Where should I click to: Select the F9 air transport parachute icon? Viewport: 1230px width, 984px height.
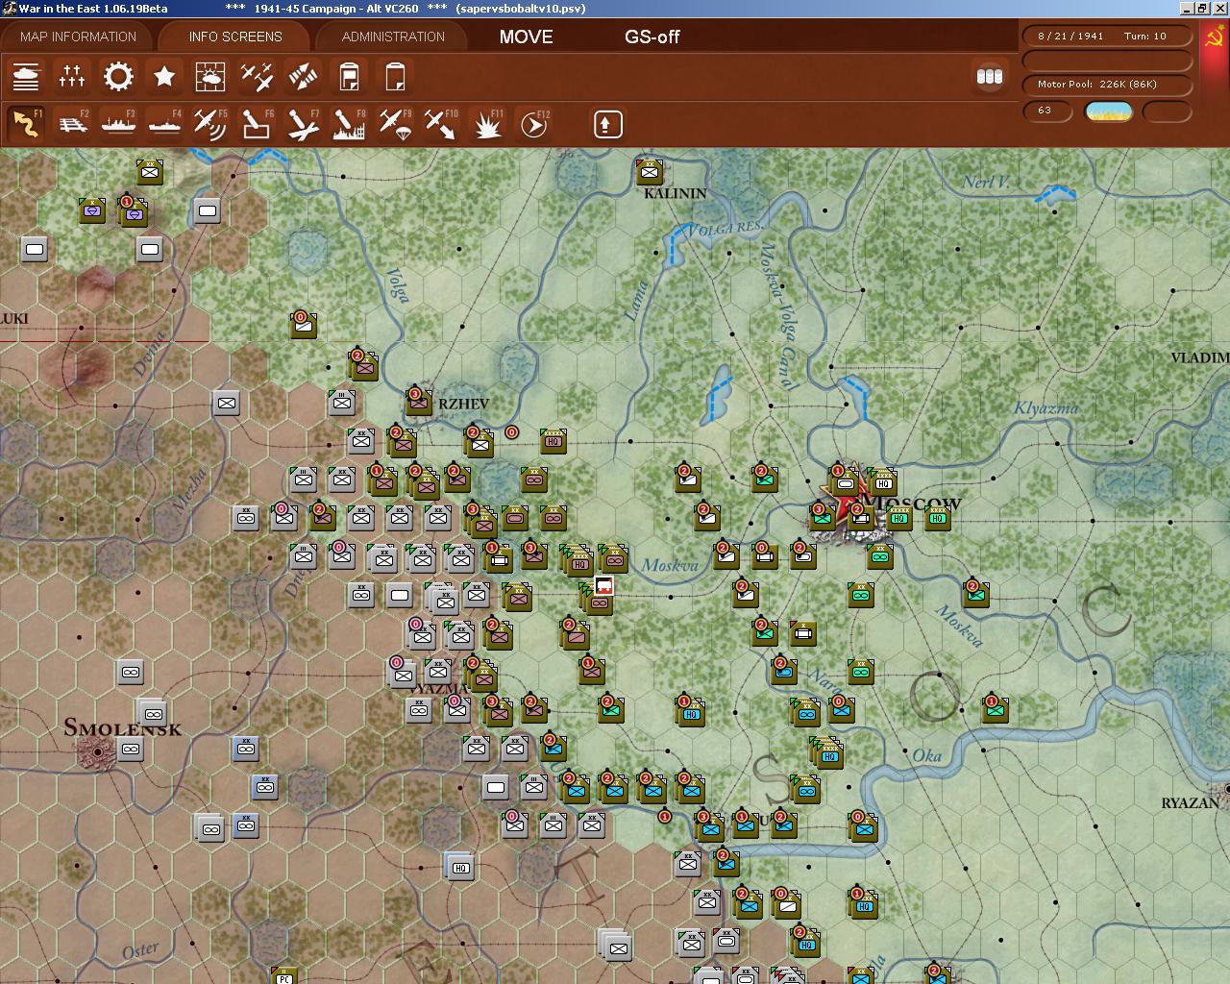395,124
